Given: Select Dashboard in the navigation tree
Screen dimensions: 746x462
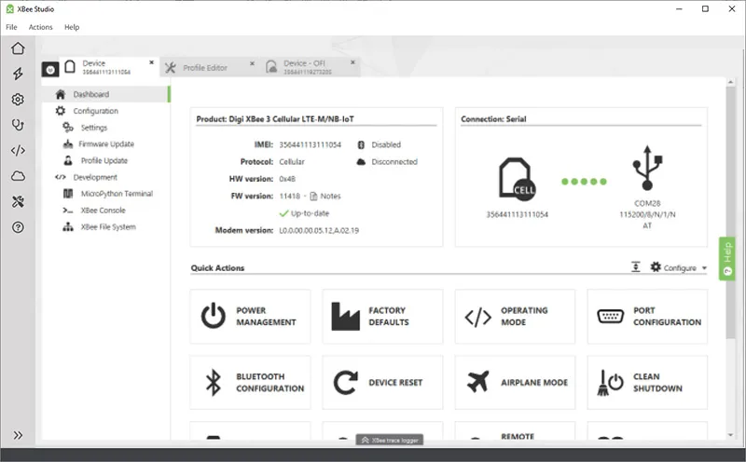Looking at the screenshot, I should click(105, 94).
